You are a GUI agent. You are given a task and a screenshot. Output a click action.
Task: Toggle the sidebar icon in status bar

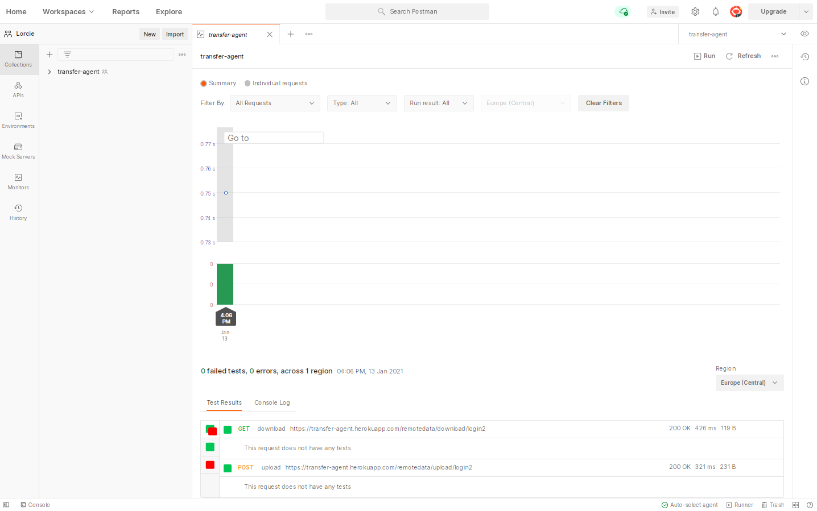point(6,505)
